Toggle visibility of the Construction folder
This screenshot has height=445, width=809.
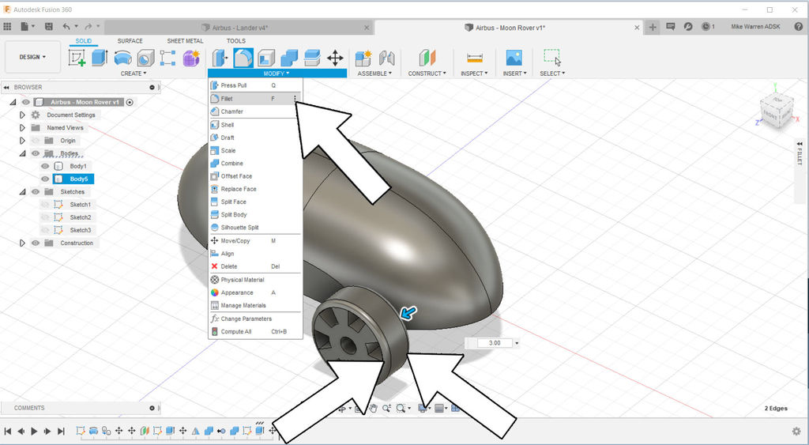click(35, 243)
